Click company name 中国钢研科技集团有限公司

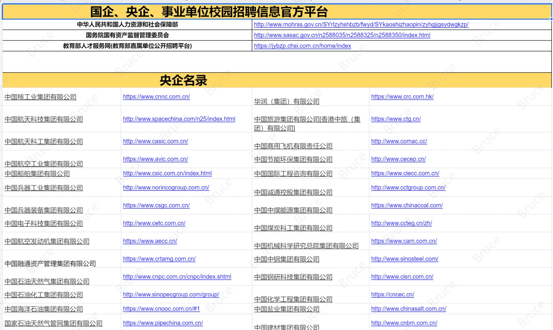pos(293,277)
